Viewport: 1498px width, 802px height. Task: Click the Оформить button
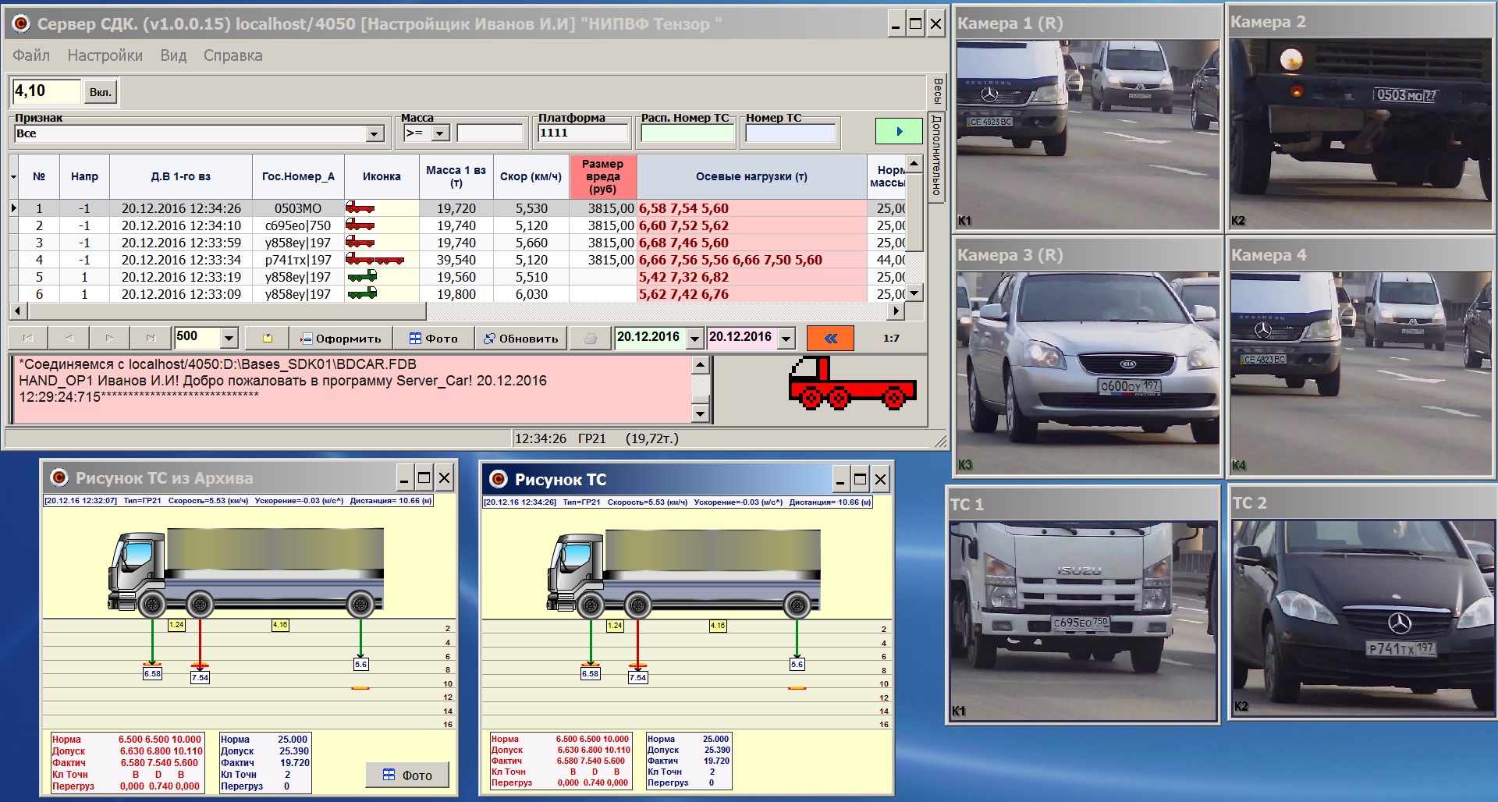click(x=341, y=339)
